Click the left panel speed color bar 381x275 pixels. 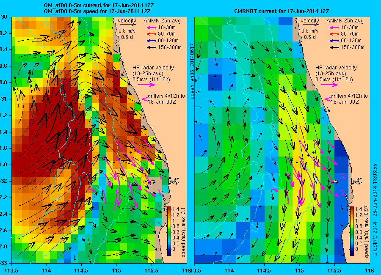(x=169, y=231)
